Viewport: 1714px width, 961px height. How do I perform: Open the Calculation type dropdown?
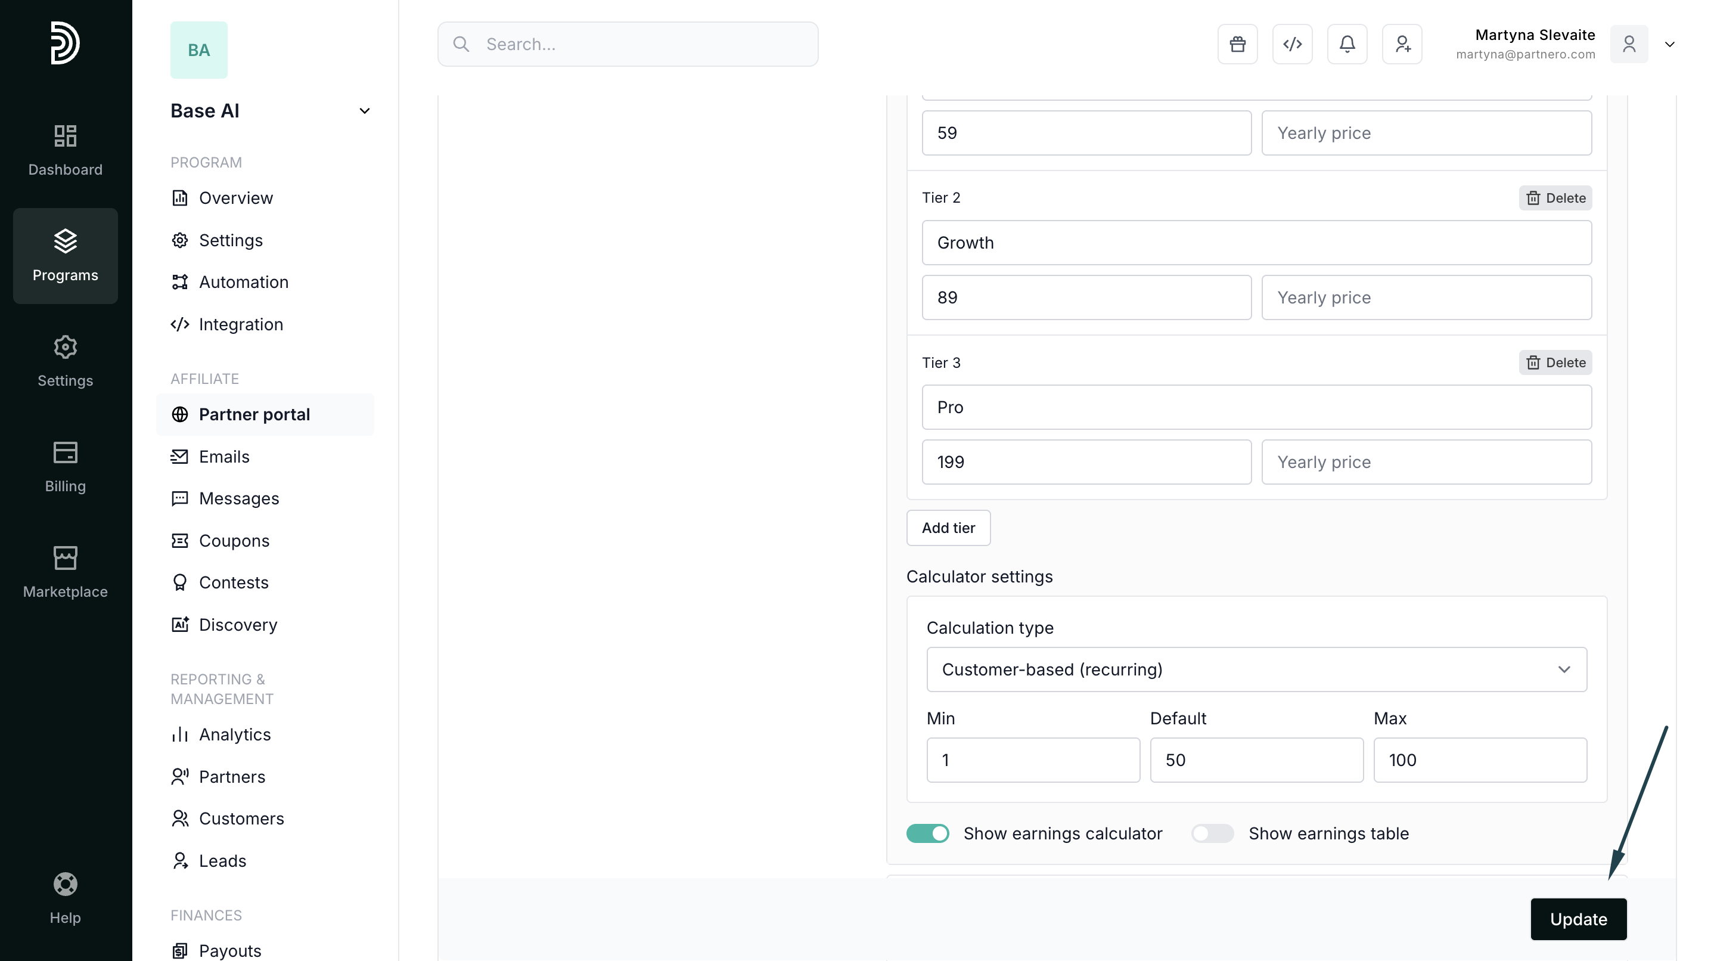coord(1256,669)
